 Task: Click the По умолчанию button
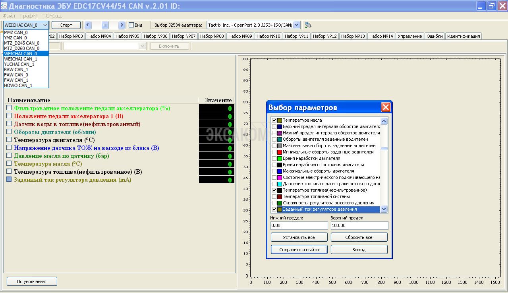(32, 281)
